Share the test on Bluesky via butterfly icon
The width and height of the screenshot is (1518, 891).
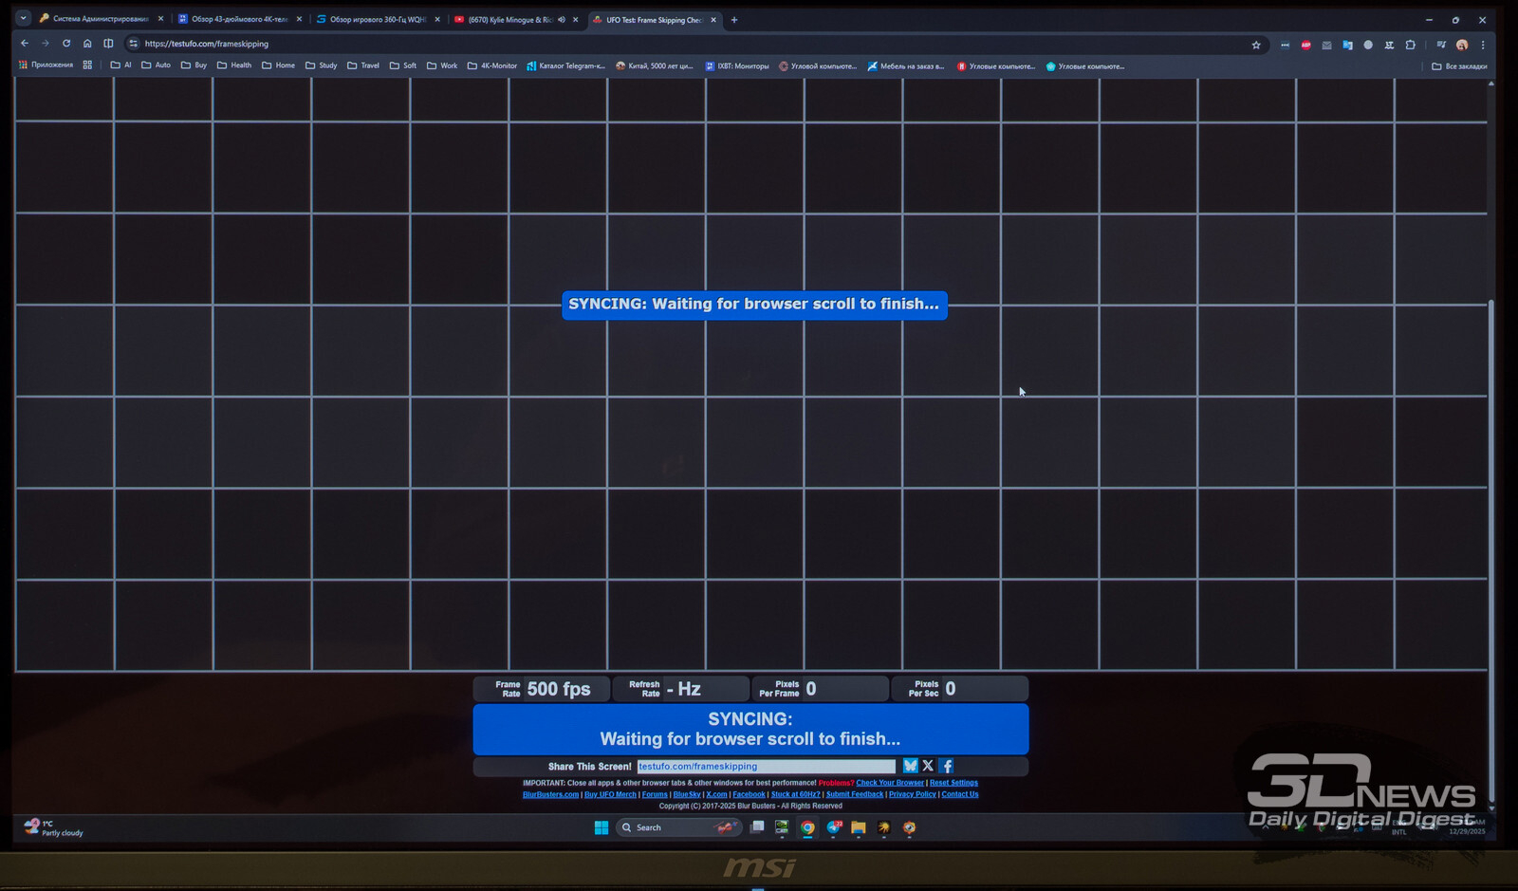click(x=910, y=766)
